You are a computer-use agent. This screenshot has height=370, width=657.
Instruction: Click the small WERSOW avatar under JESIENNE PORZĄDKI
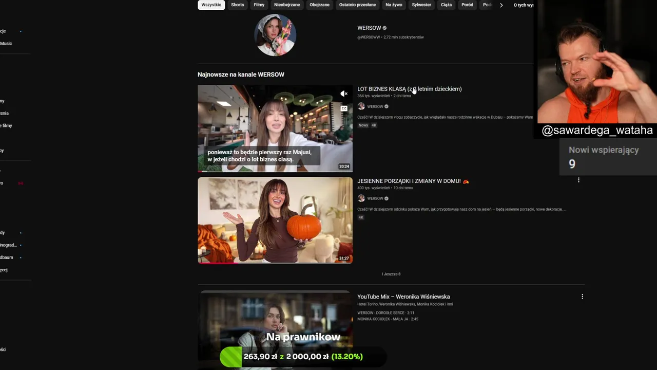click(361, 198)
